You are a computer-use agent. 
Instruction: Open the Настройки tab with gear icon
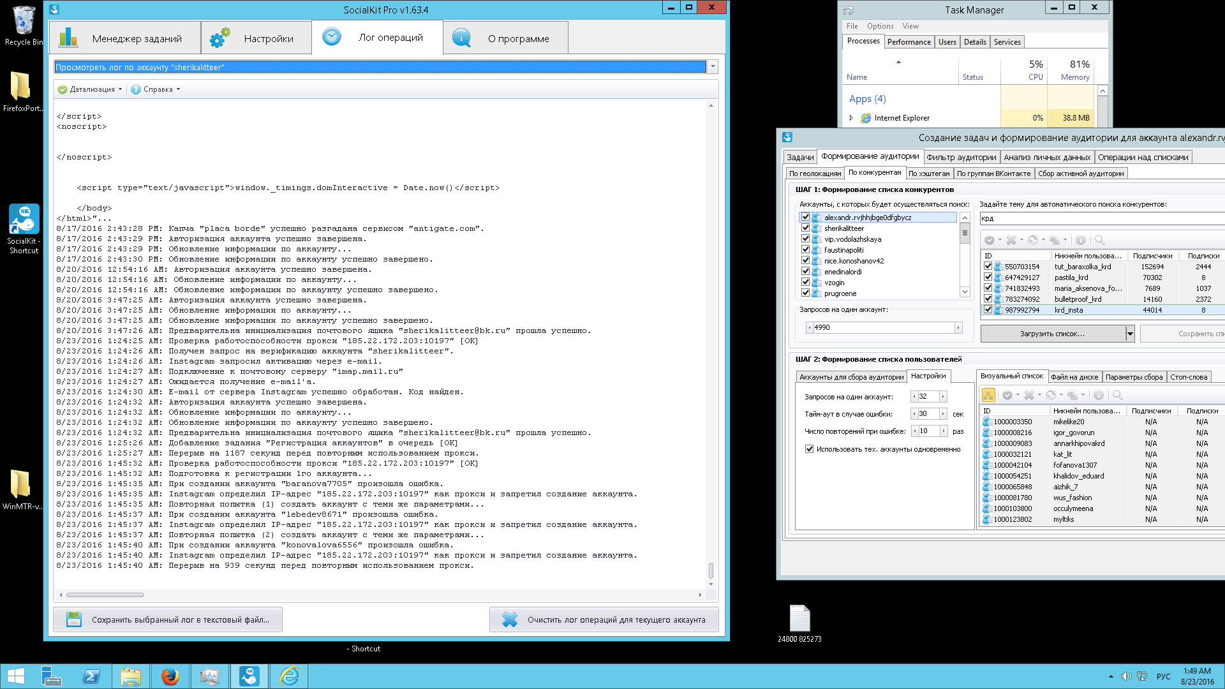tap(256, 38)
